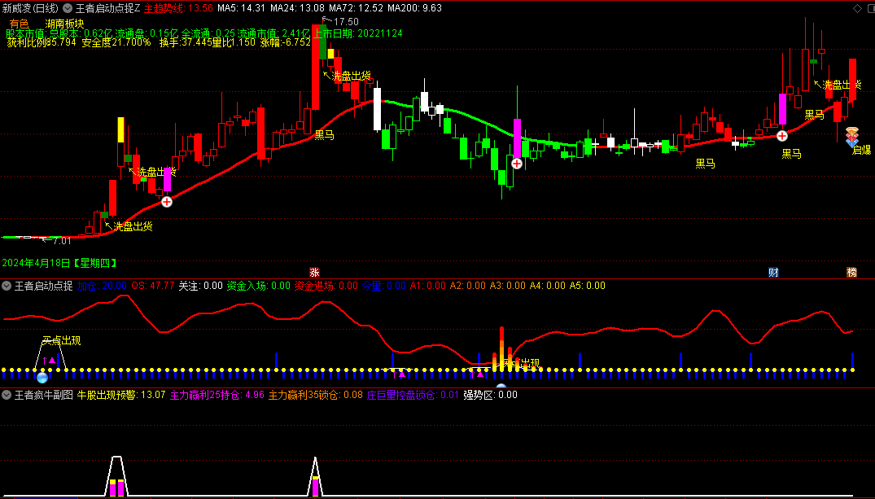Click the 主趋势线: 13.56 readout
The height and width of the screenshot is (499, 875).
178,8
